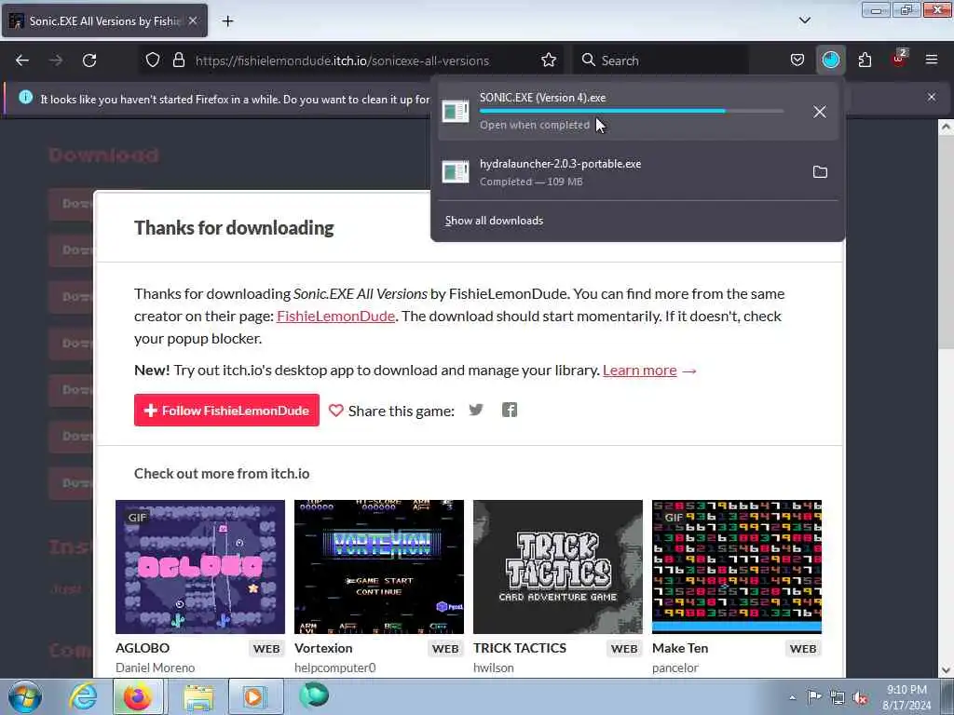
Task: Focus the Search box in toolbar
Action: tap(661, 61)
